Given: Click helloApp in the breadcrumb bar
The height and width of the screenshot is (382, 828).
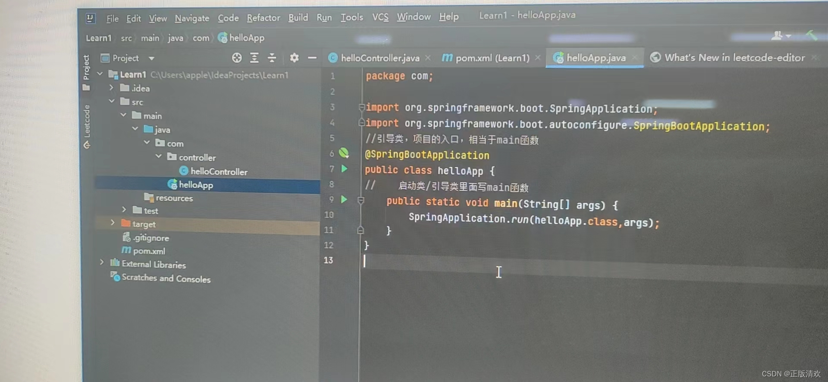Looking at the screenshot, I should (x=241, y=38).
